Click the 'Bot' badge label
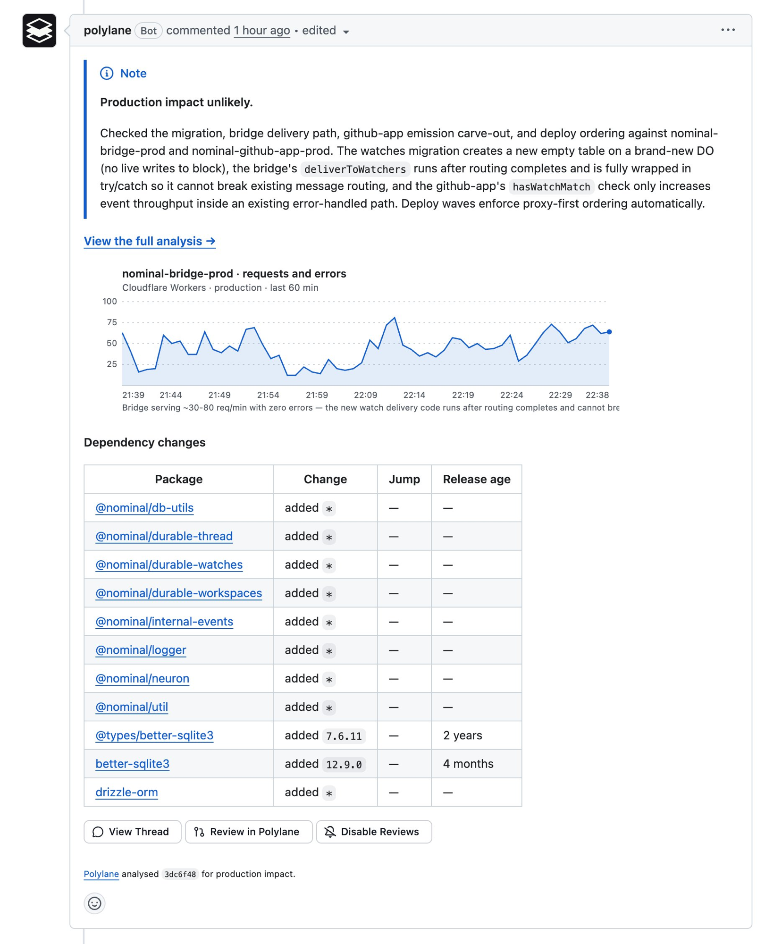 click(149, 31)
